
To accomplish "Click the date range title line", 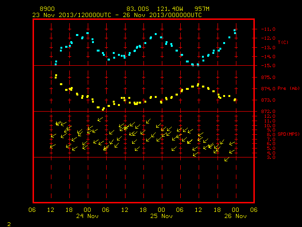I will (x=117, y=15).
